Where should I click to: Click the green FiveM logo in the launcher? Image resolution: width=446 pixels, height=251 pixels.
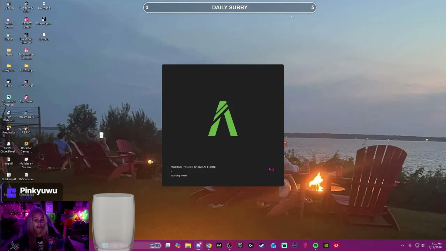tap(223, 119)
